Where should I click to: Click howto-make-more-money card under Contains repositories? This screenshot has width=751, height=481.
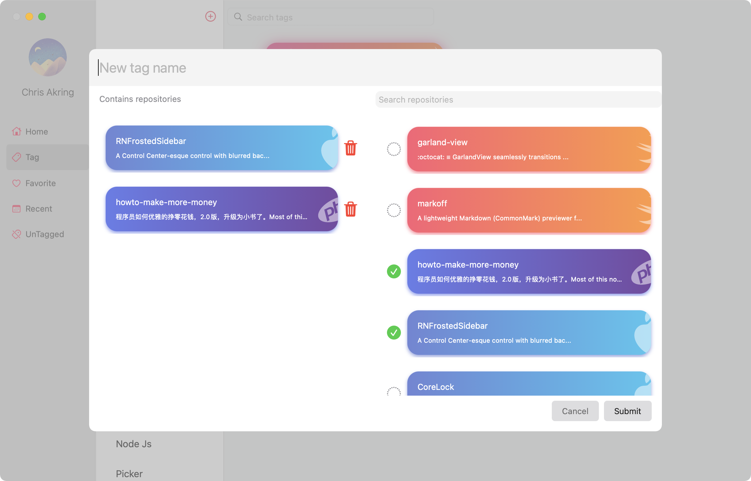221,209
